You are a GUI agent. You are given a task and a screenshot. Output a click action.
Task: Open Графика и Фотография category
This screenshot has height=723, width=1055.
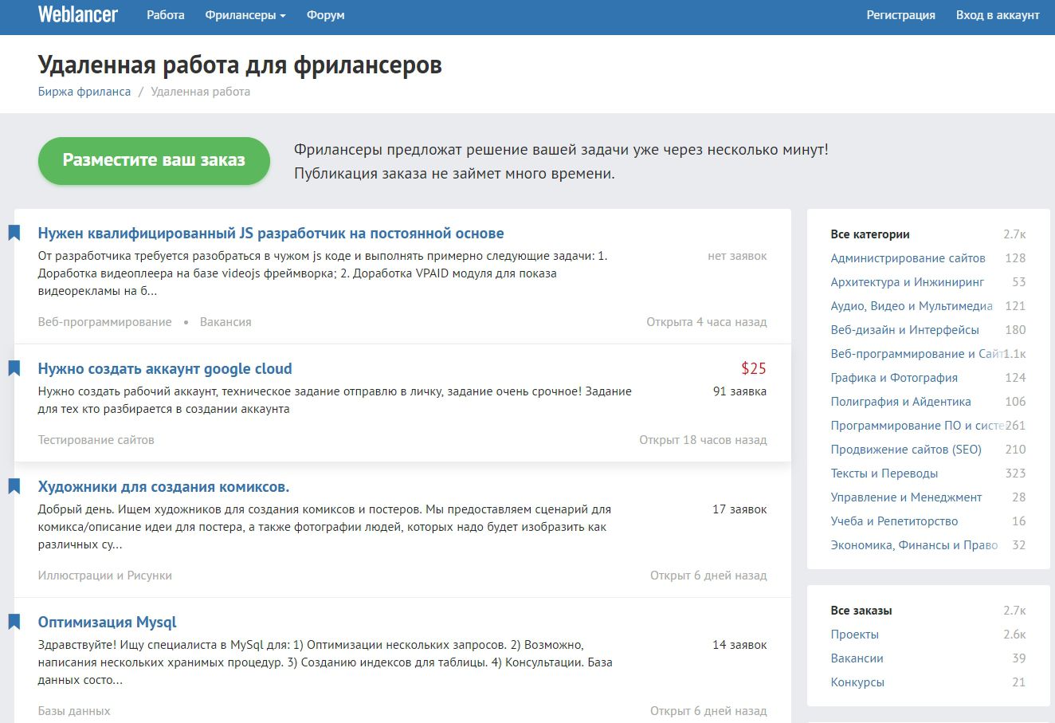point(894,378)
